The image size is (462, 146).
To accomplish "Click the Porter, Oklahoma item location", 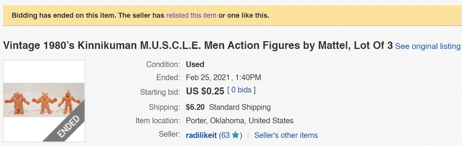I will click(239, 121).
